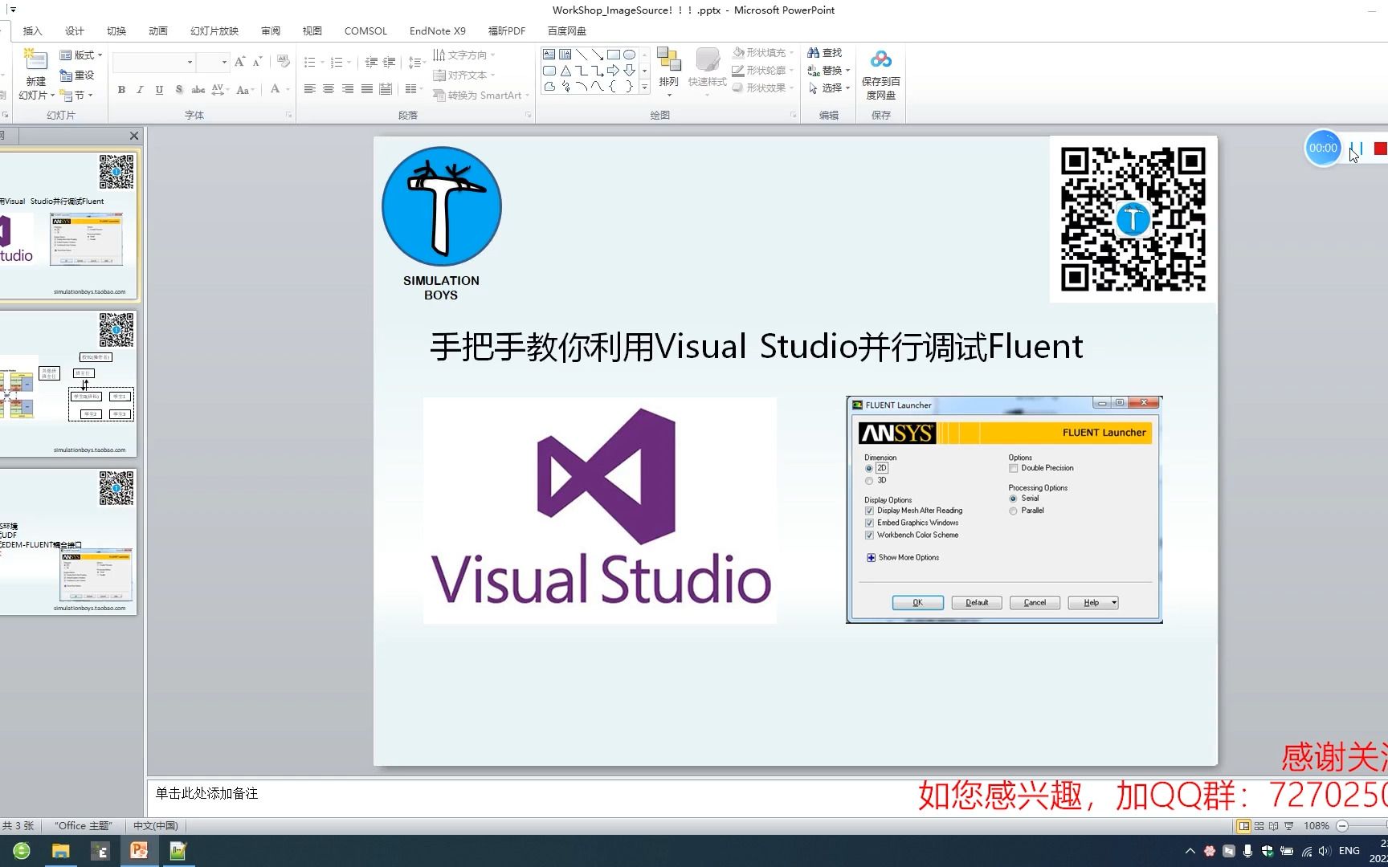The width and height of the screenshot is (1388, 867).
Task: Open the Shape Fill (形状填充) dropdown
Action: (x=761, y=52)
